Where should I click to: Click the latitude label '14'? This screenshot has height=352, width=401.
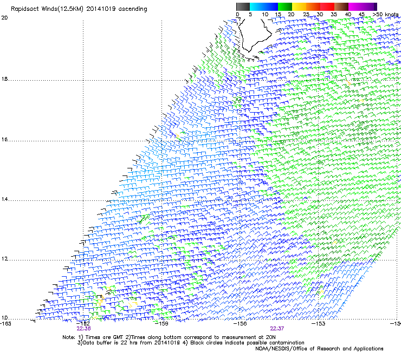[x=4, y=199]
